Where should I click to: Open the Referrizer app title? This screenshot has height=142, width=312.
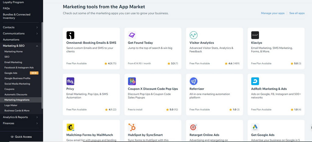(197, 89)
